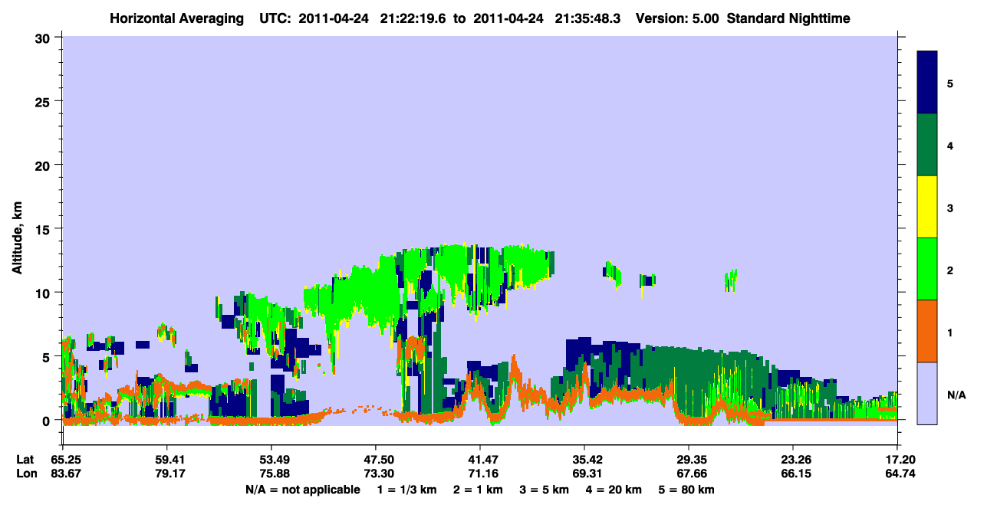Click the colorbar label '5'
The width and height of the screenshot is (997, 511).
950,84
